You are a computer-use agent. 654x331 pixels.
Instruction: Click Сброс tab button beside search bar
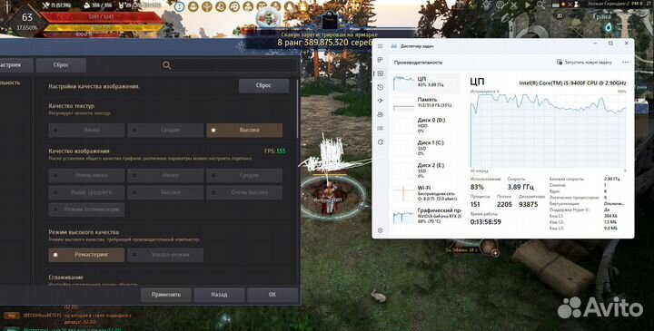pos(61,65)
